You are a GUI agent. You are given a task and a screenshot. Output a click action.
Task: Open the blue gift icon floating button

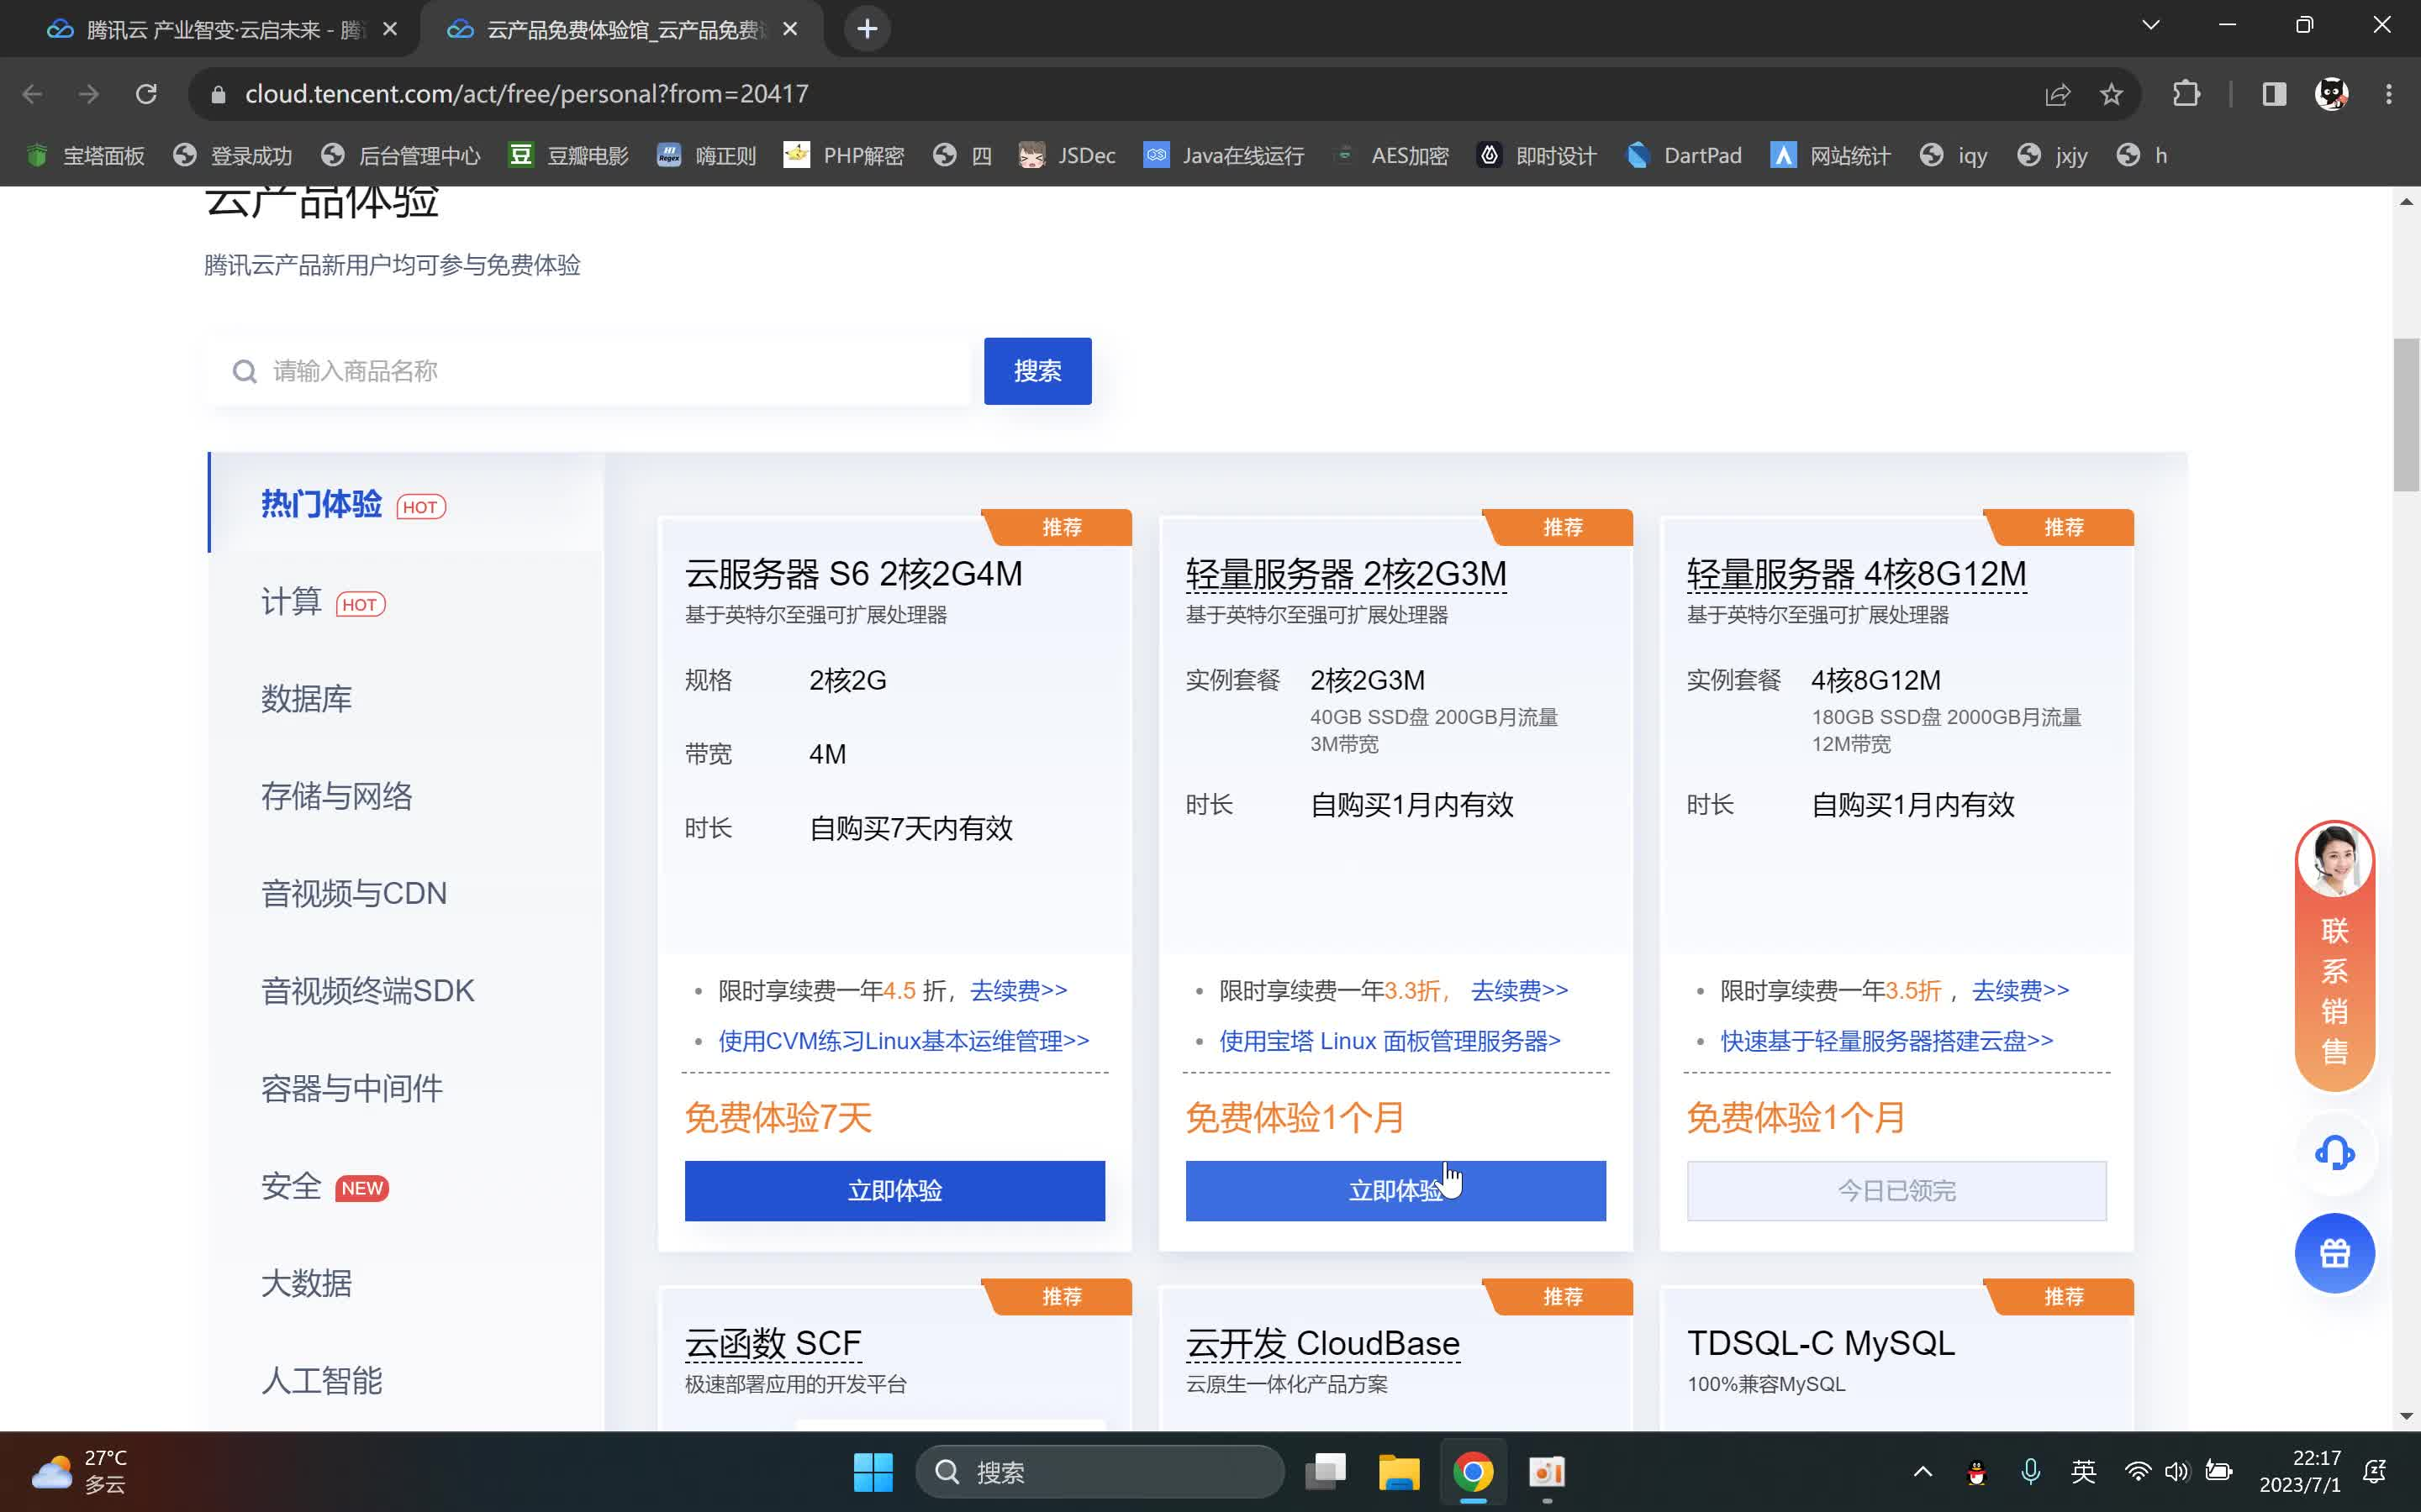2334,1253
